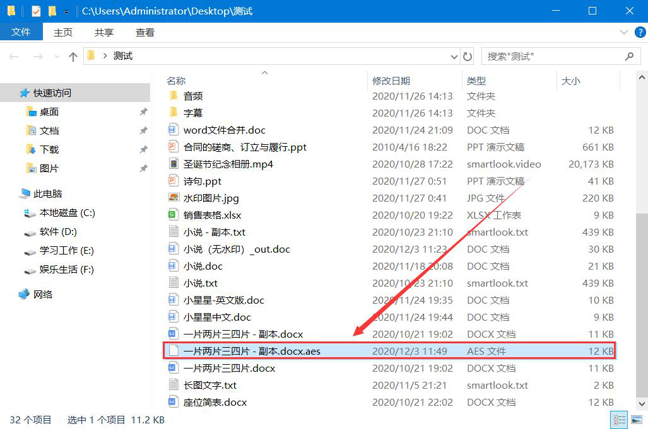Open the blue Help question mark
Screen dimensions: 648x429
(640, 32)
